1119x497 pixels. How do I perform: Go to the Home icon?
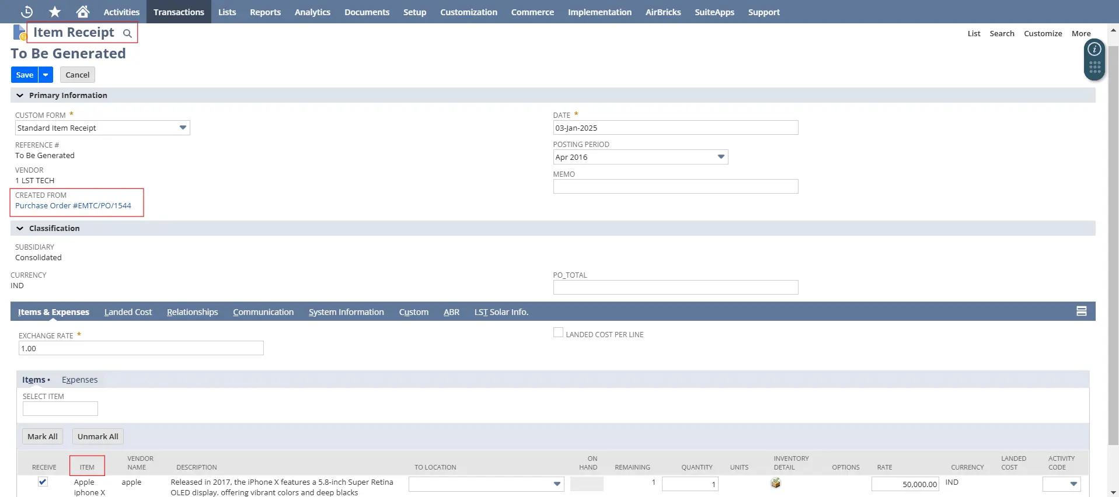click(x=83, y=12)
